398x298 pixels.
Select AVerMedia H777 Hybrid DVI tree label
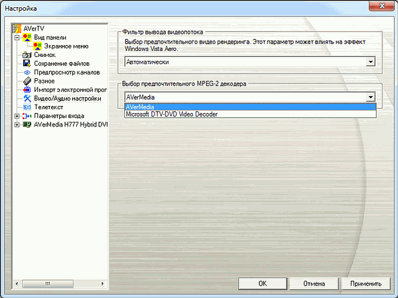(x=70, y=124)
